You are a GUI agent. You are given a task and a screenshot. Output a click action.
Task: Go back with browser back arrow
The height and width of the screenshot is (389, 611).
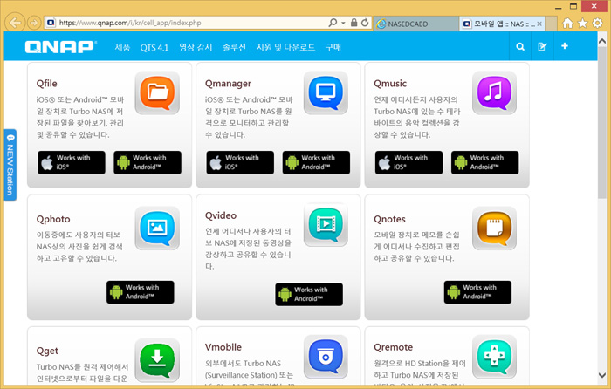click(x=15, y=23)
